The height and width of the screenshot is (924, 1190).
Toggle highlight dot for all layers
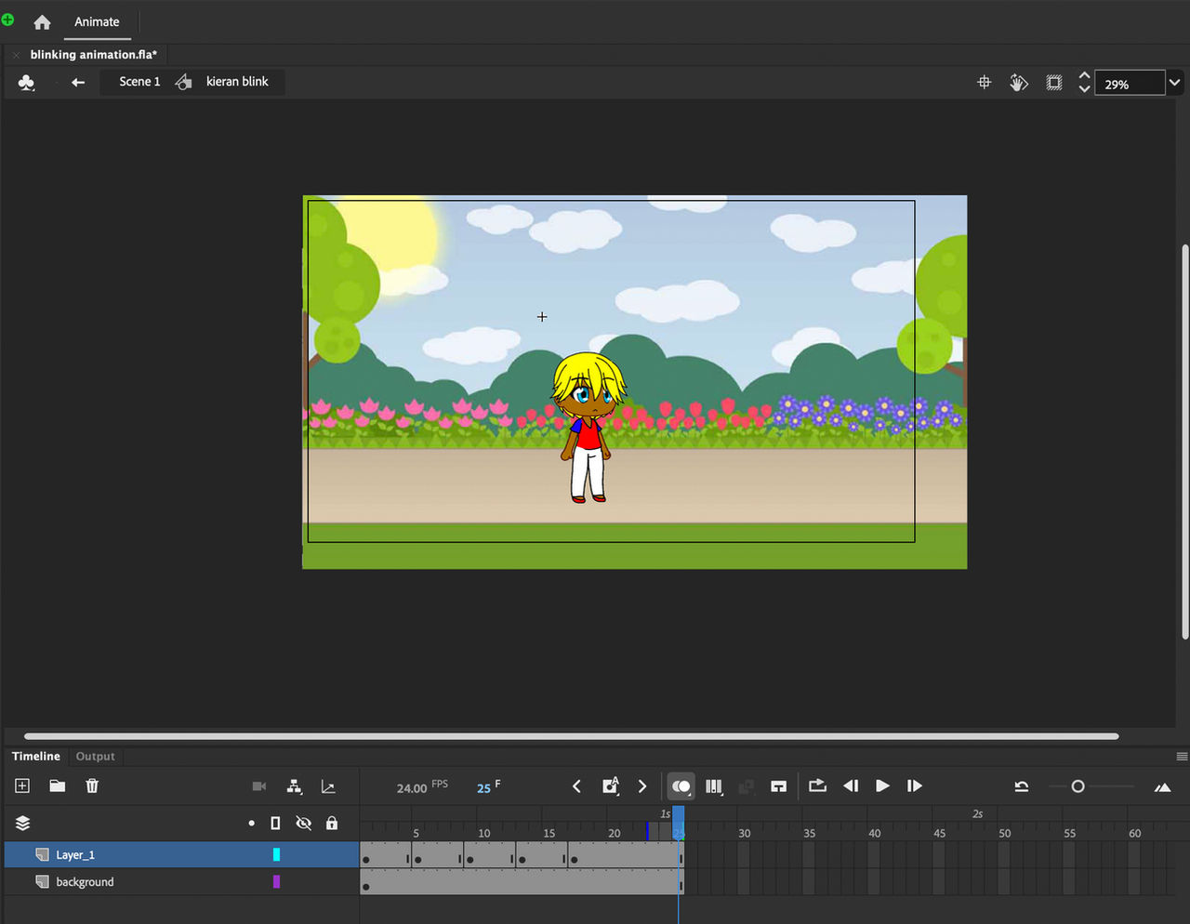pos(251,824)
